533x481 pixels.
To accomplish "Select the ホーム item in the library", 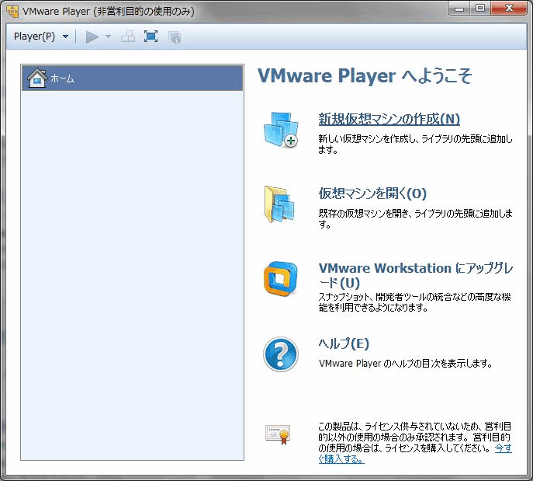I will 132,78.
